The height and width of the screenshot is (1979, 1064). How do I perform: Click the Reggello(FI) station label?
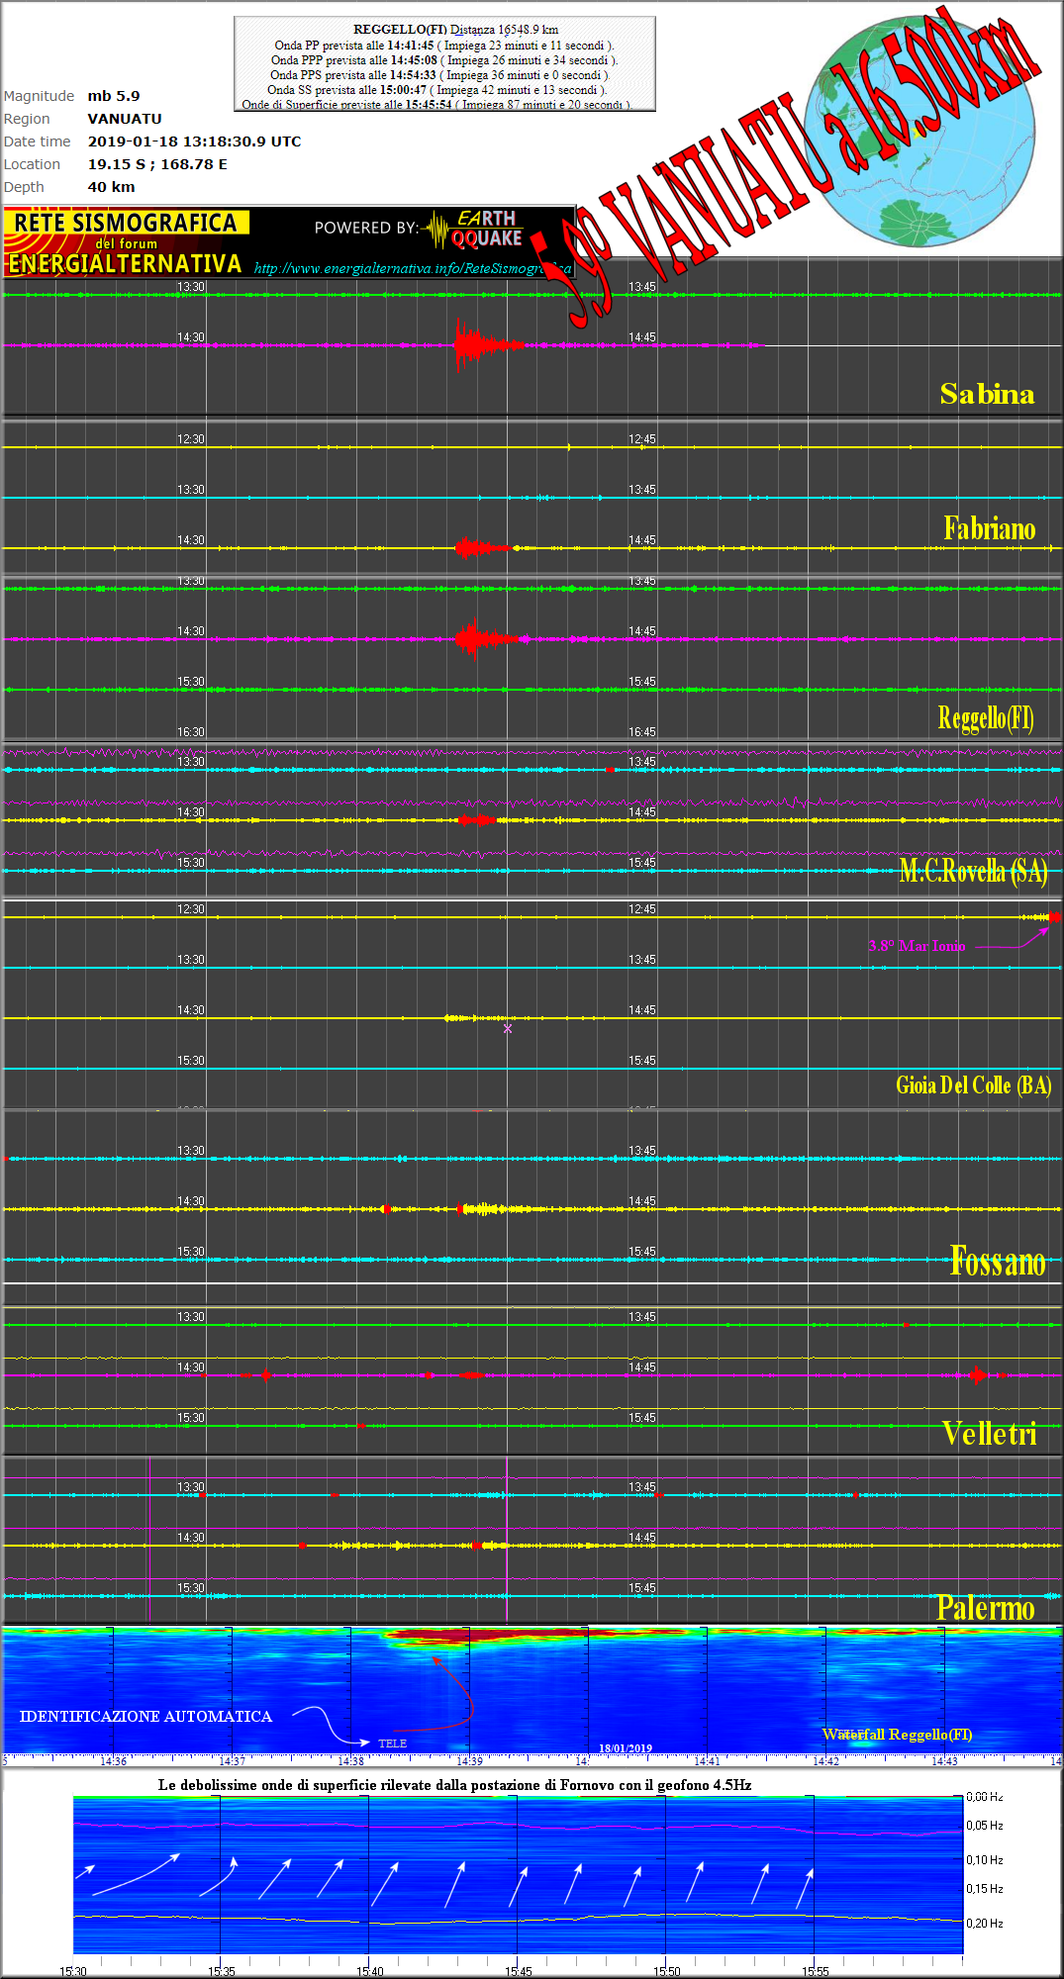coord(986,717)
